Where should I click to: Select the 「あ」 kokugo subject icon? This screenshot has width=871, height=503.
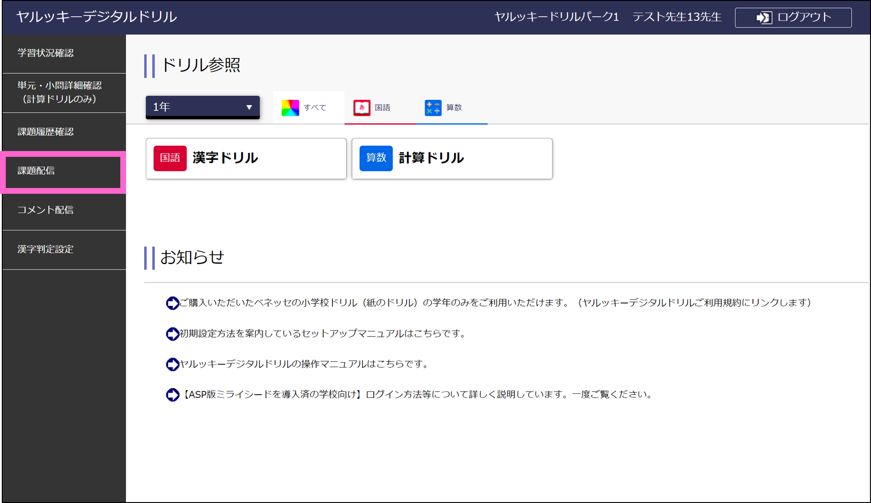click(x=362, y=107)
